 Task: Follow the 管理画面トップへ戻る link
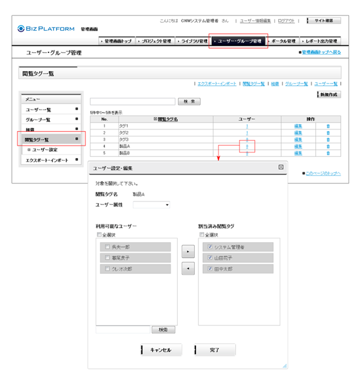321,52
